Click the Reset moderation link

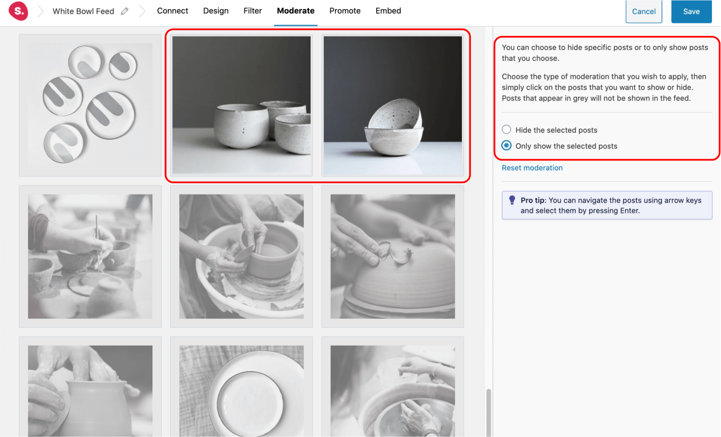coord(532,168)
